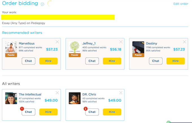Open Destiny writer name link
The width and height of the screenshot is (192, 123).
coord(152,43)
